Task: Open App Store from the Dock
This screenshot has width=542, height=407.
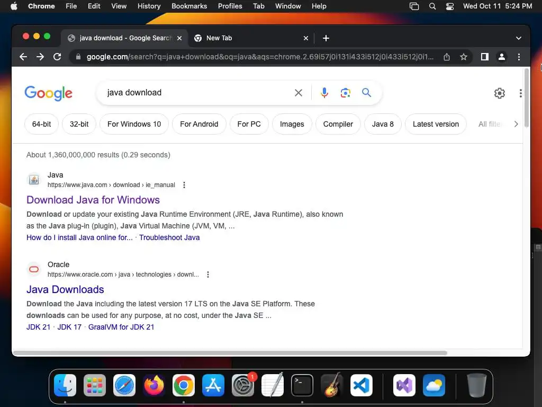Action: (x=213, y=385)
